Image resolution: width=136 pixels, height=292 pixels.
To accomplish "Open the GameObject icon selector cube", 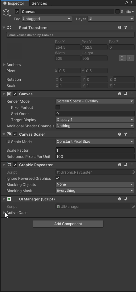I will (x=6, y=12).
